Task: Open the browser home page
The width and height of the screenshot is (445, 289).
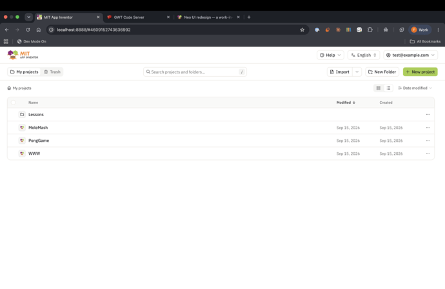Action: pos(39,30)
